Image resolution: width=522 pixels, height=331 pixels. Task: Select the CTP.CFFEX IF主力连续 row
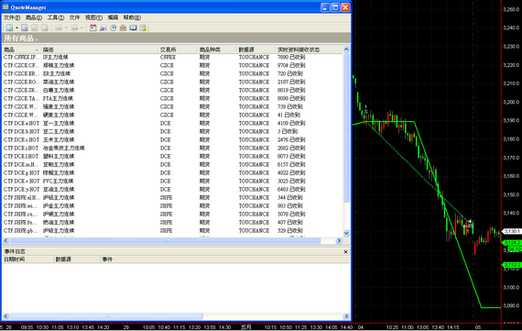tap(172, 58)
